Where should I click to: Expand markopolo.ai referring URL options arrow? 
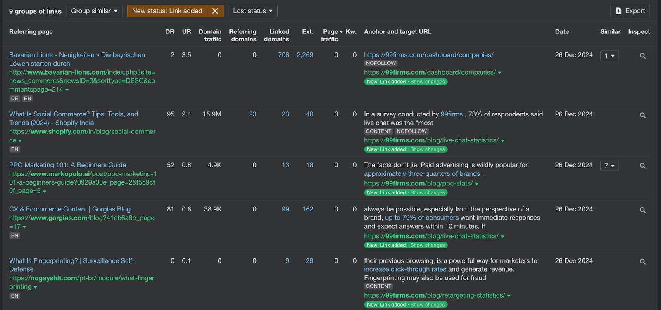click(x=44, y=192)
